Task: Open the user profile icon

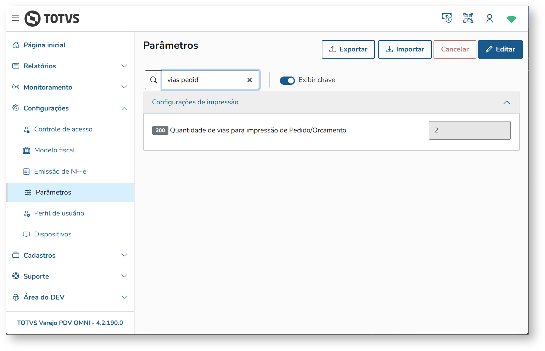Action: pyautogui.click(x=489, y=18)
